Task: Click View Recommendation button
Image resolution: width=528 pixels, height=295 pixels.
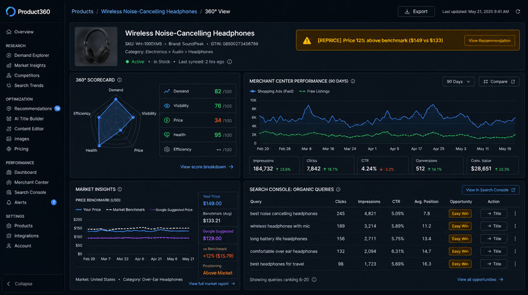Action: pyautogui.click(x=489, y=41)
